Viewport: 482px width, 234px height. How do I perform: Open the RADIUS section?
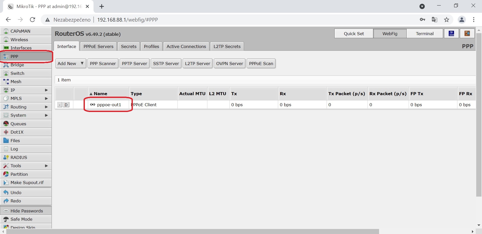[x=26, y=157]
